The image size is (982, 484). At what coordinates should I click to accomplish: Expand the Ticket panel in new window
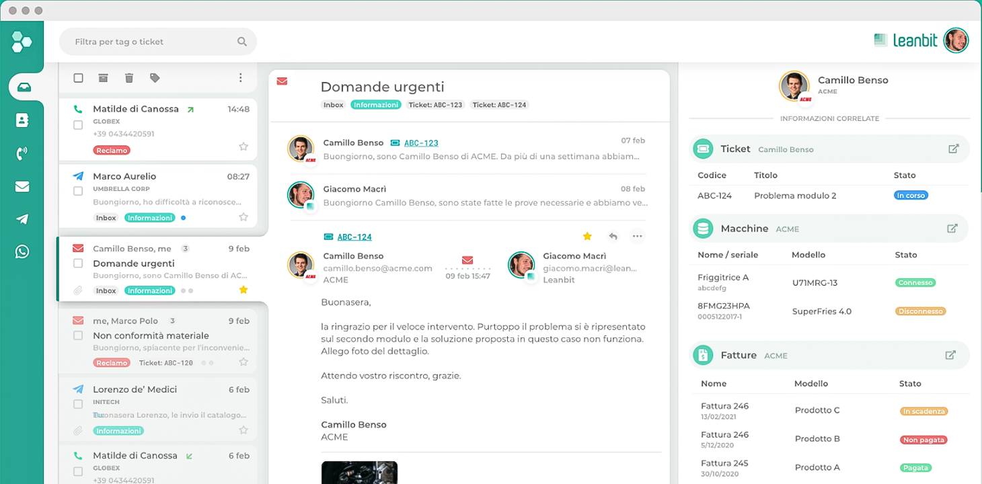click(953, 149)
